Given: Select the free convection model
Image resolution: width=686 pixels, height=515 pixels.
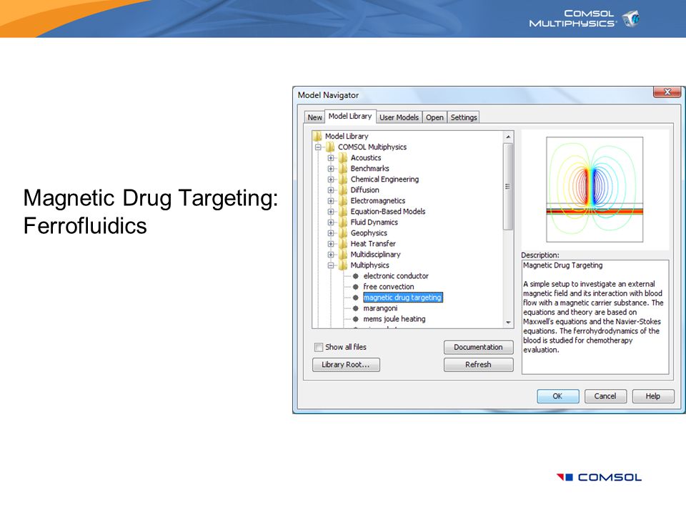Looking at the screenshot, I should [389, 287].
